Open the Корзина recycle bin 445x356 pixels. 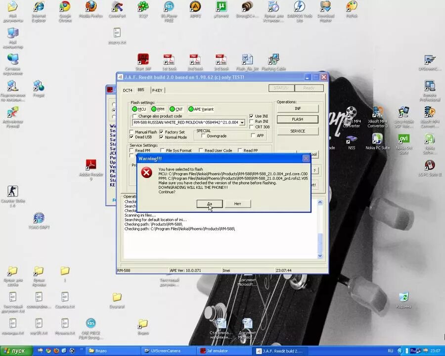[x=403, y=300]
